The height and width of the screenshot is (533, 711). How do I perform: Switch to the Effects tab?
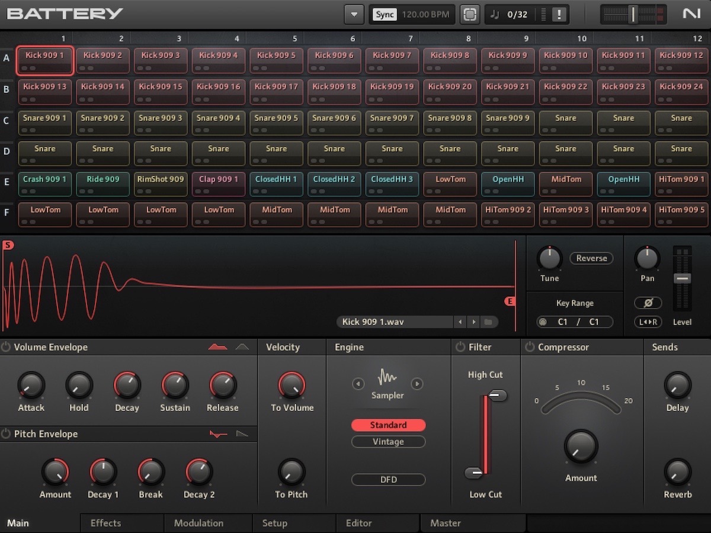[x=122, y=523]
